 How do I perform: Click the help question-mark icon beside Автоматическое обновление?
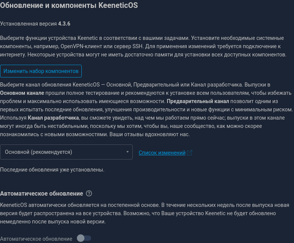point(89,193)
